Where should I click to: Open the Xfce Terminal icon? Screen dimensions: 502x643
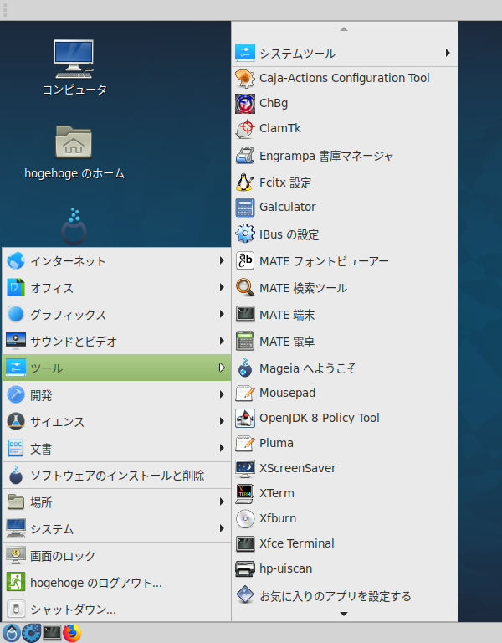point(245,543)
